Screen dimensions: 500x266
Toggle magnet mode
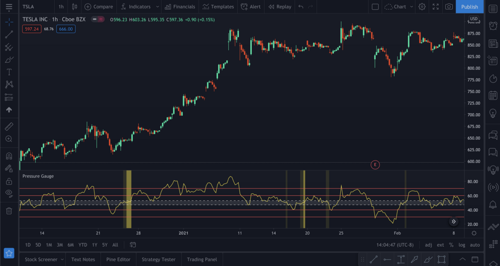[x=9, y=156]
